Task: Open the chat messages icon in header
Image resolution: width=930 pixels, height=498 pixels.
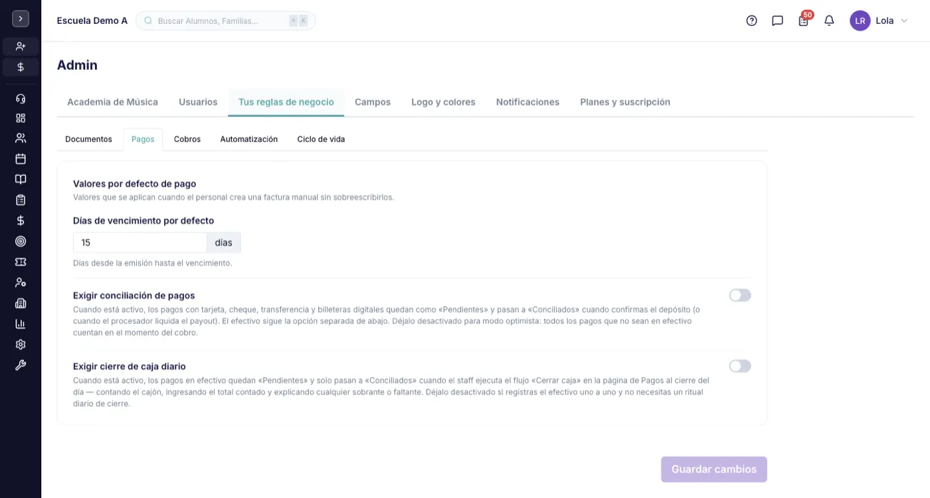Action: coord(777,21)
